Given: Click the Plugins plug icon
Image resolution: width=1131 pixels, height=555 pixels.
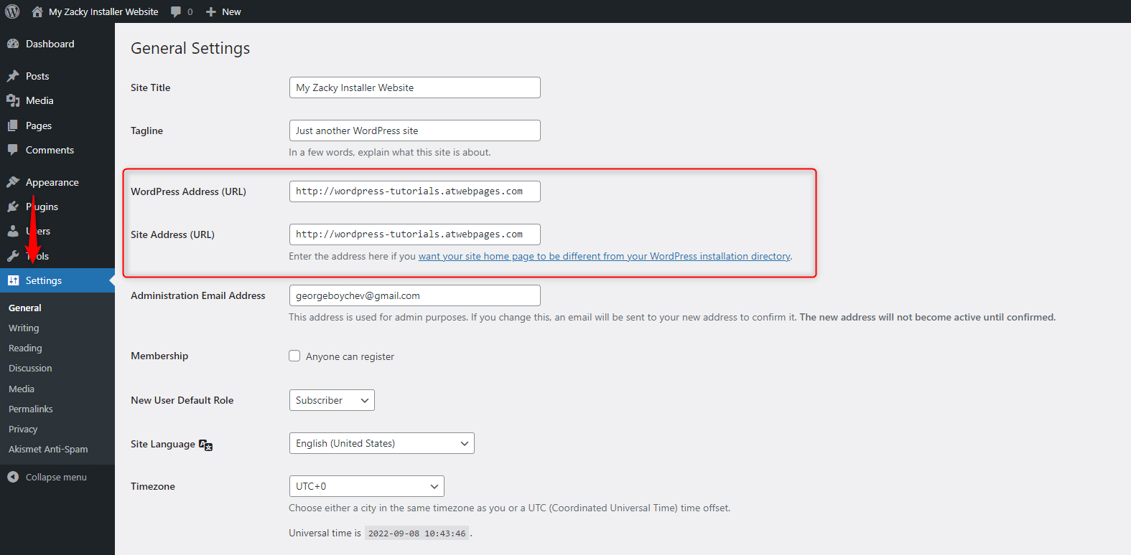Looking at the screenshot, I should [13, 207].
